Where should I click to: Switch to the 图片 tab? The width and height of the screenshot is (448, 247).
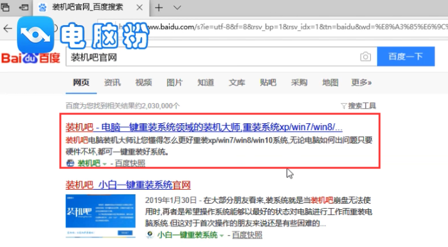click(175, 82)
